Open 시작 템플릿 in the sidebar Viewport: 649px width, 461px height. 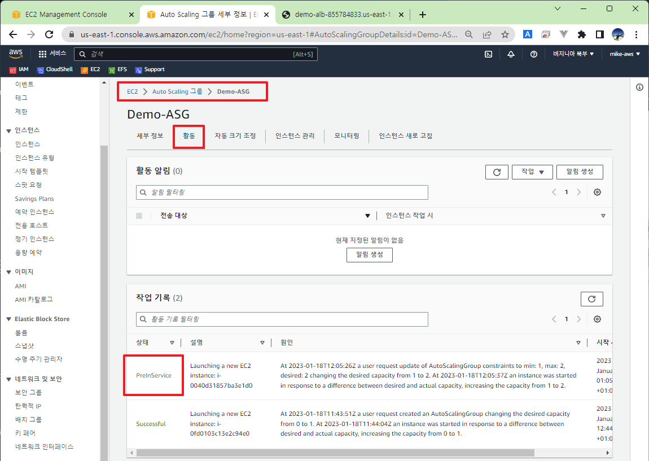[32, 172]
